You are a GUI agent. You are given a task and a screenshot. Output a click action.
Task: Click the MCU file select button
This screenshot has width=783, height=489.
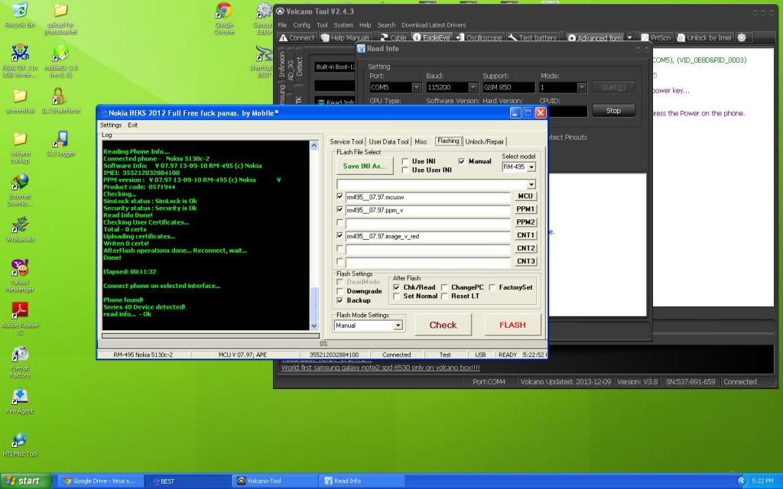pos(525,196)
